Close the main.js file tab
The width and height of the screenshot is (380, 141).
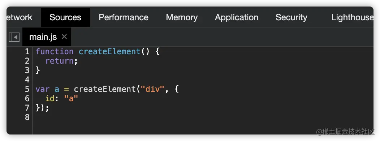tap(64, 37)
